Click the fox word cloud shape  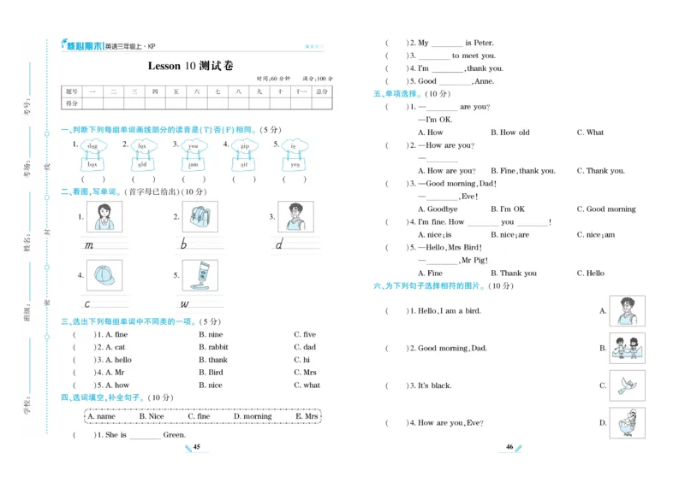tap(141, 146)
